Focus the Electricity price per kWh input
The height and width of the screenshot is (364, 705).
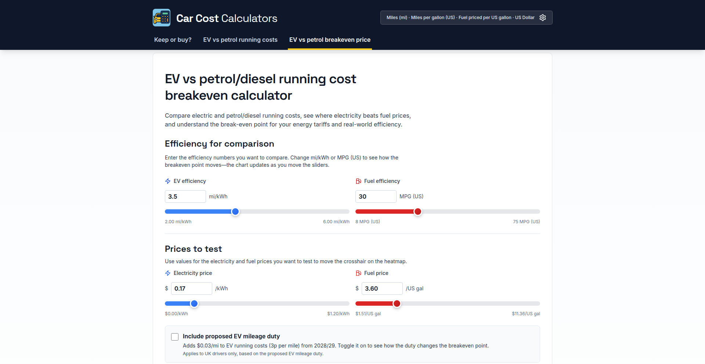(191, 288)
